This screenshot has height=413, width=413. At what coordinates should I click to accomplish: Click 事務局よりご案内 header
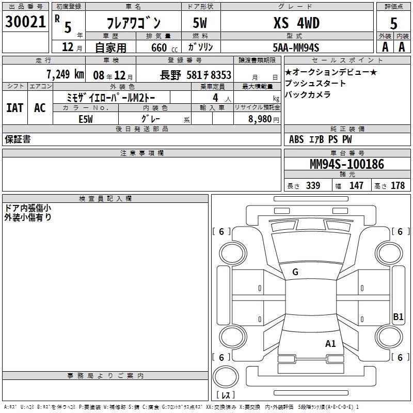[x=105, y=376]
